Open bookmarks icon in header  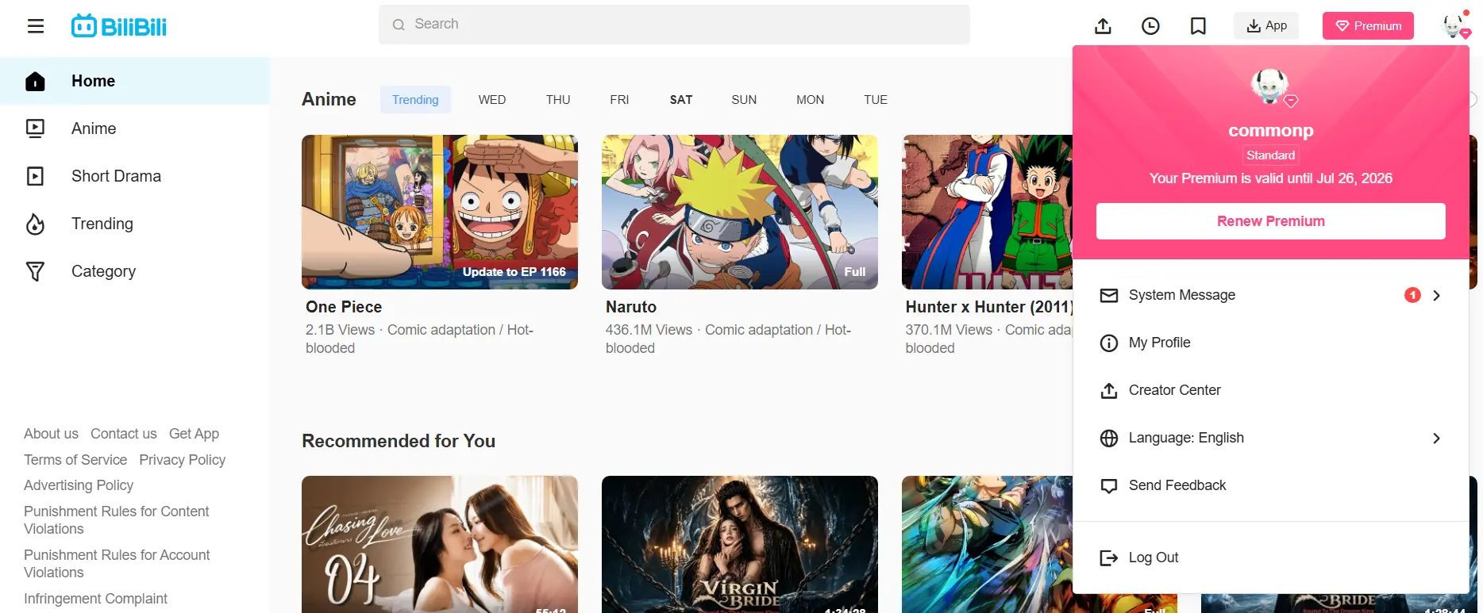tap(1198, 26)
